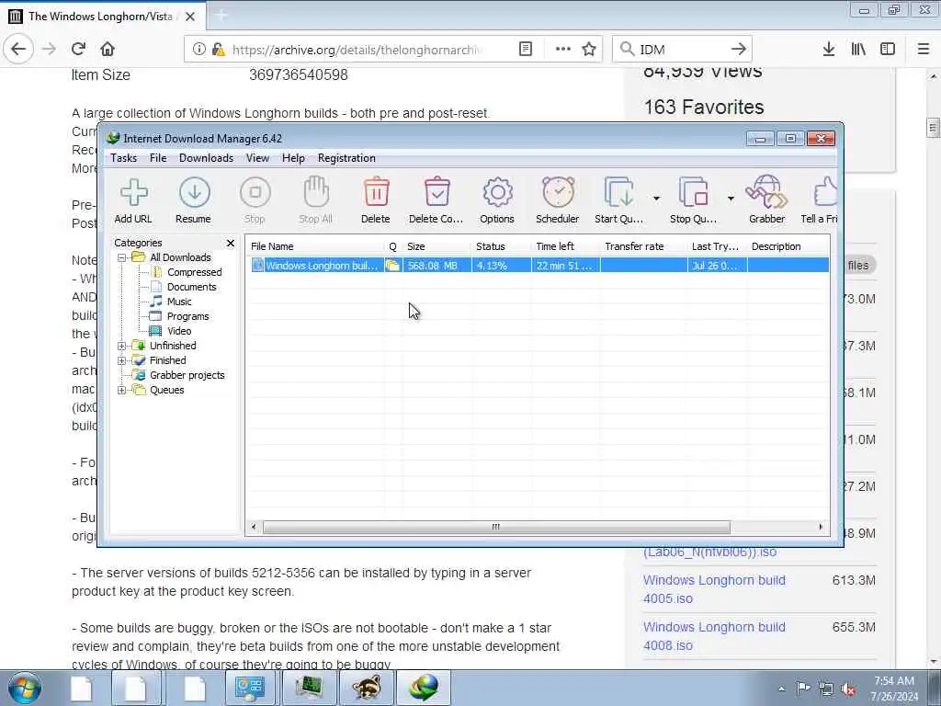Toggle Firefox sidebar icon
This screenshot has height=706, width=941.
tap(888, 50)
